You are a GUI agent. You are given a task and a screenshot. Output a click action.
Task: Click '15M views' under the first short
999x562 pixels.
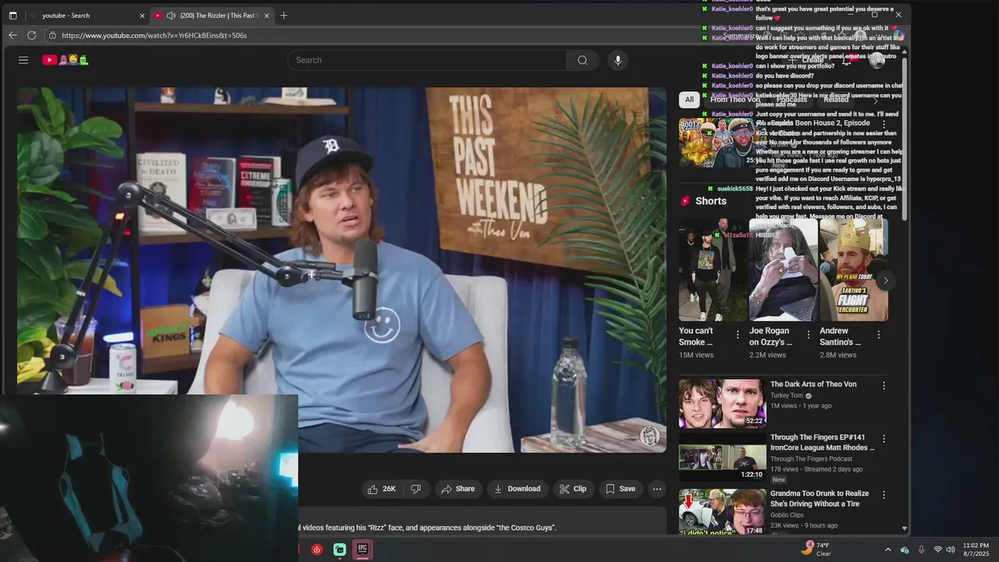pos(696,355)
